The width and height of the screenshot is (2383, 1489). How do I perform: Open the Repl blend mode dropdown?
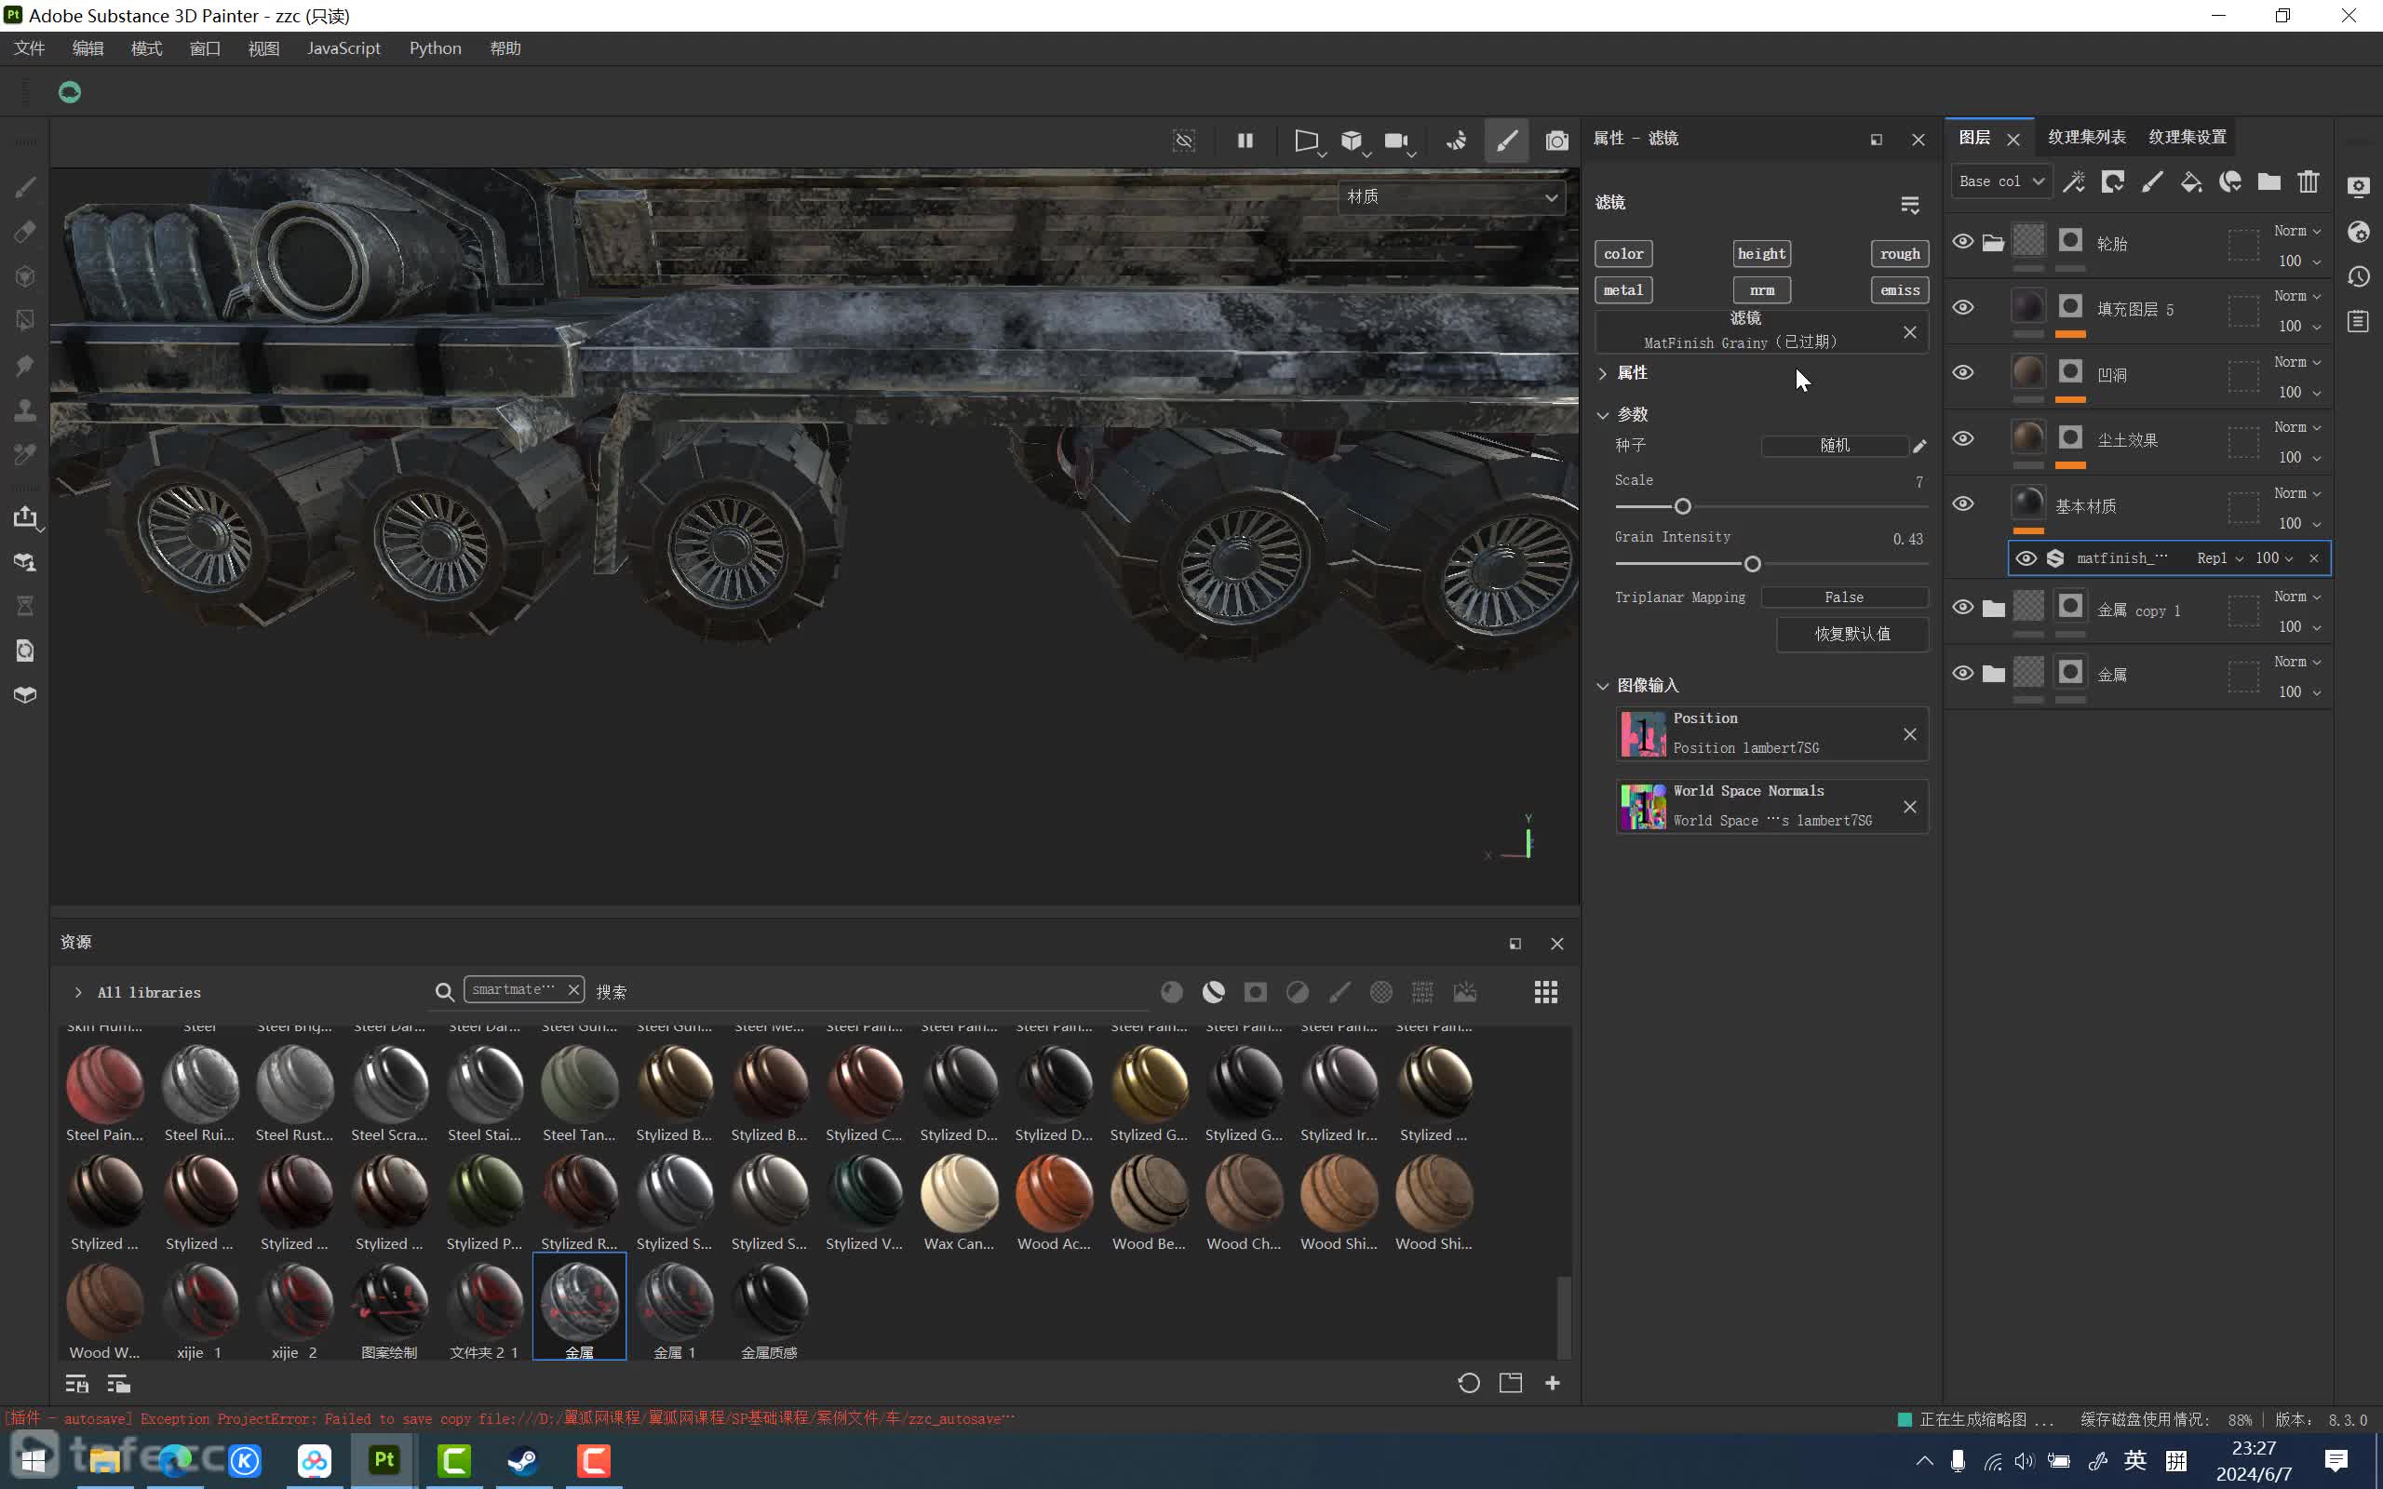pos(2219,558)
